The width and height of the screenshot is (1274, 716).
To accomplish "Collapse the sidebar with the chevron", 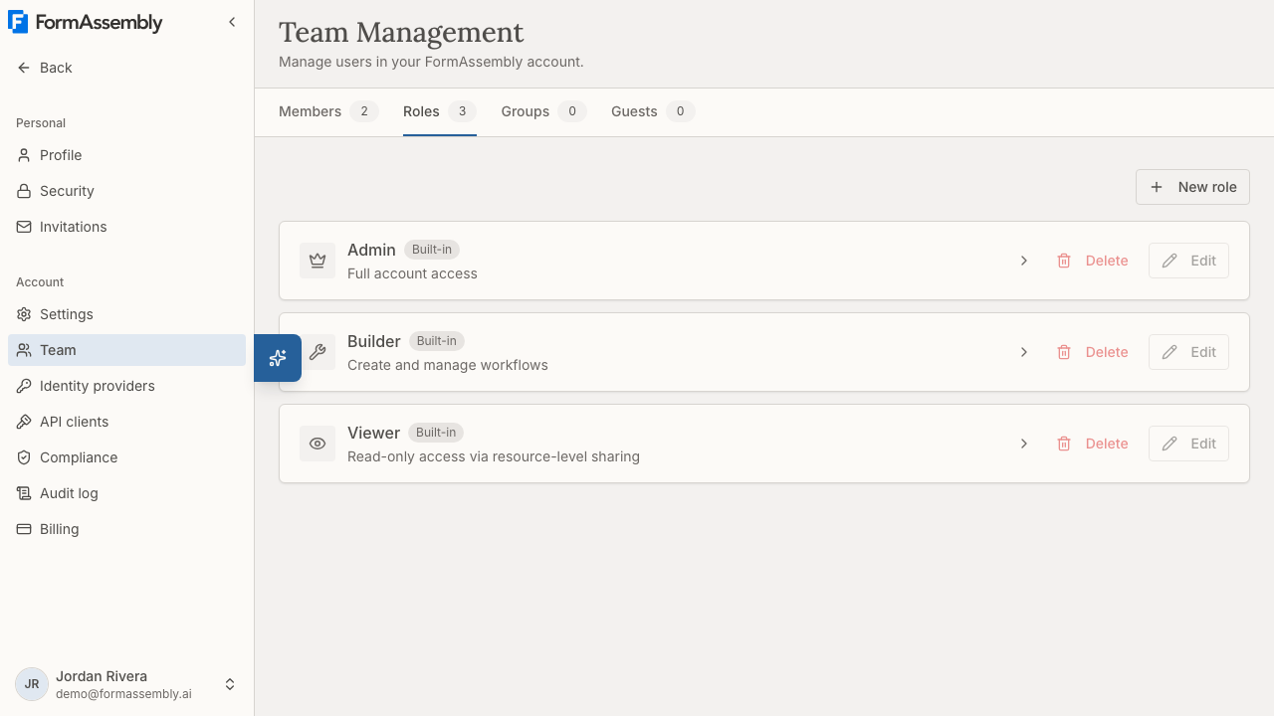I will point(232,22).
